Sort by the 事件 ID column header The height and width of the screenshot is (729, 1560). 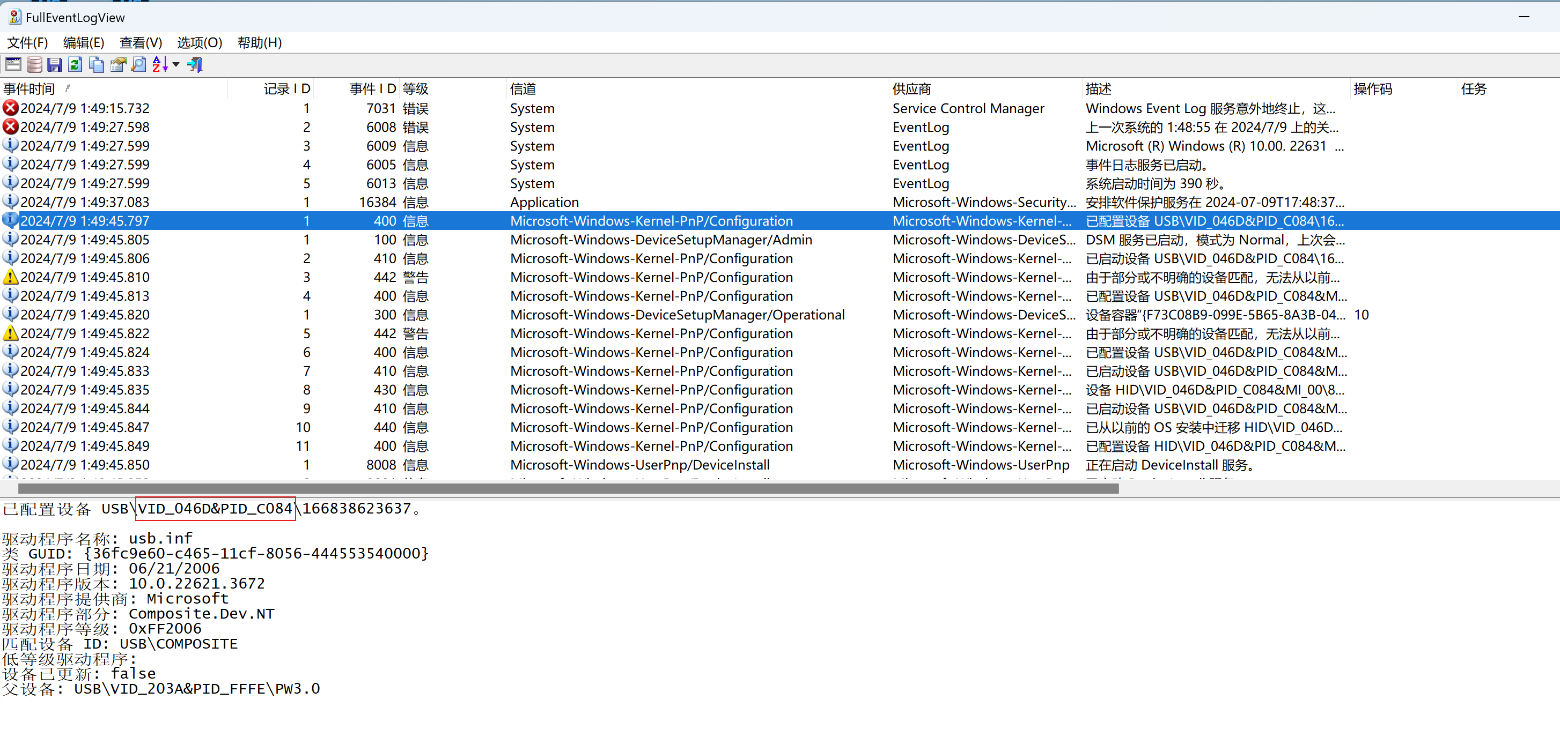(x=372, y=89)
